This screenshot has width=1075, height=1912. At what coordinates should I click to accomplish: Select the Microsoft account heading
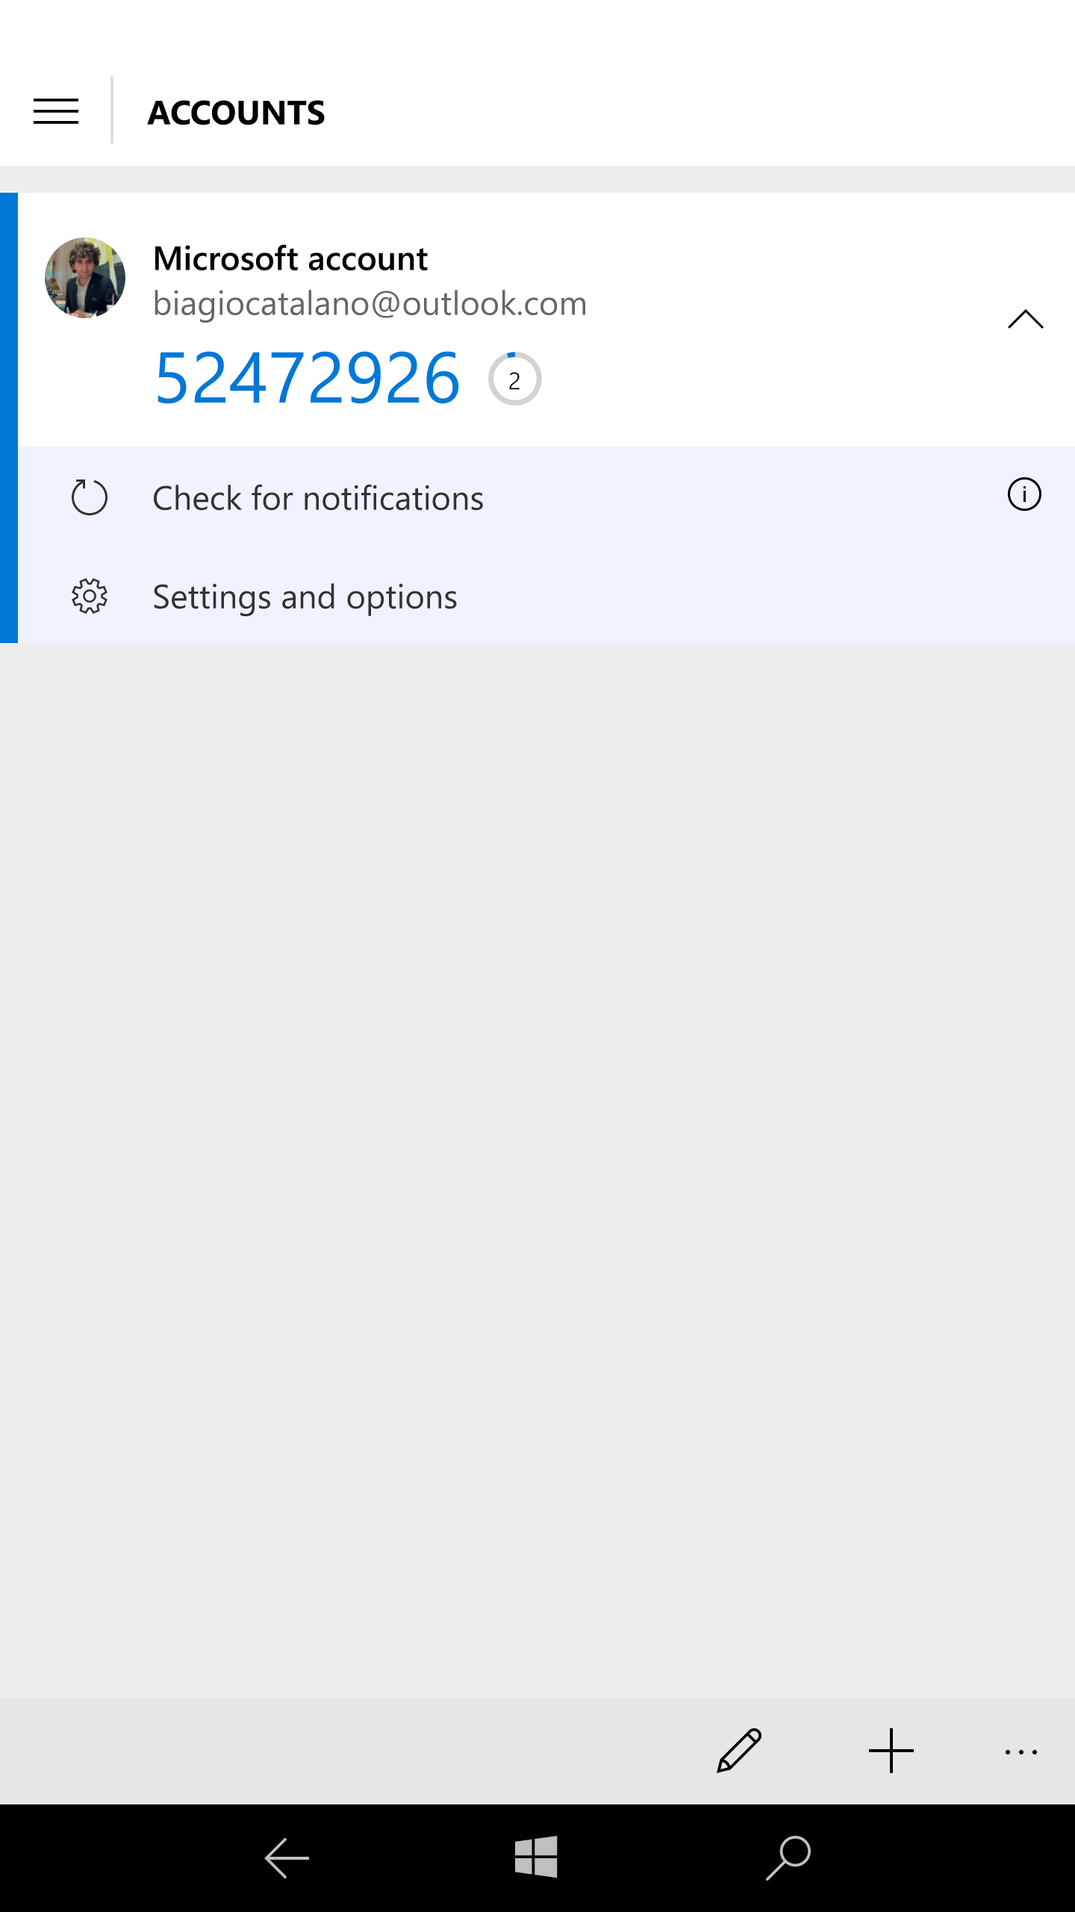pos(290,258)
